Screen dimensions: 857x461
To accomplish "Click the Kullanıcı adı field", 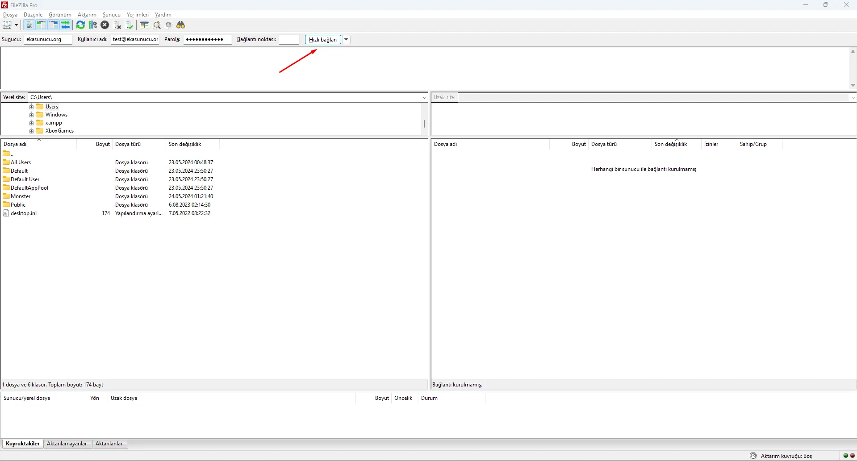I will pos(135,39).
